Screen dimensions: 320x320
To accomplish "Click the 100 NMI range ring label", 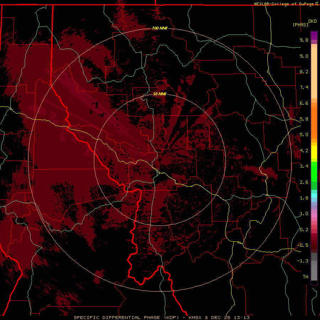I will [x=160, y=28].
